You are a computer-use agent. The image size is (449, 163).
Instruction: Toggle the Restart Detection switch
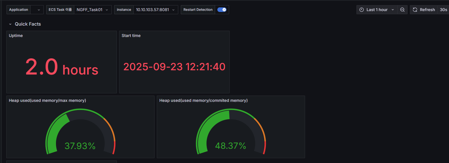click(222, 10)
